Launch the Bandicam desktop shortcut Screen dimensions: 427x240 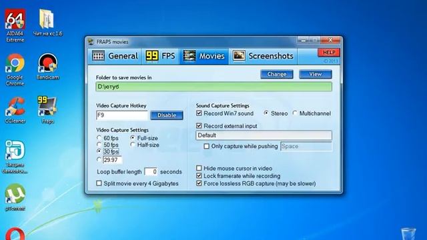point(47,67)
